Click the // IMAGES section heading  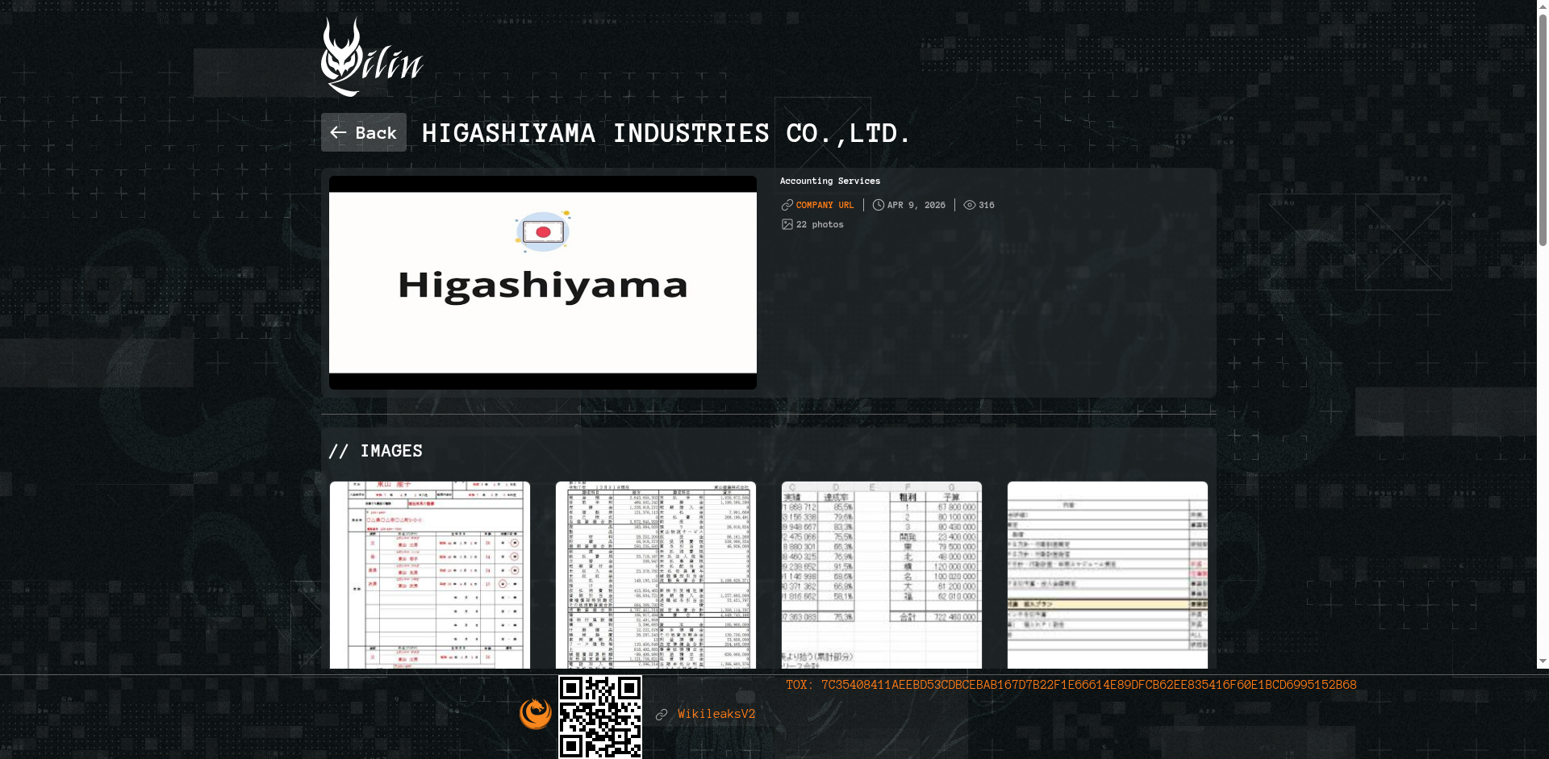coord(376,451)
